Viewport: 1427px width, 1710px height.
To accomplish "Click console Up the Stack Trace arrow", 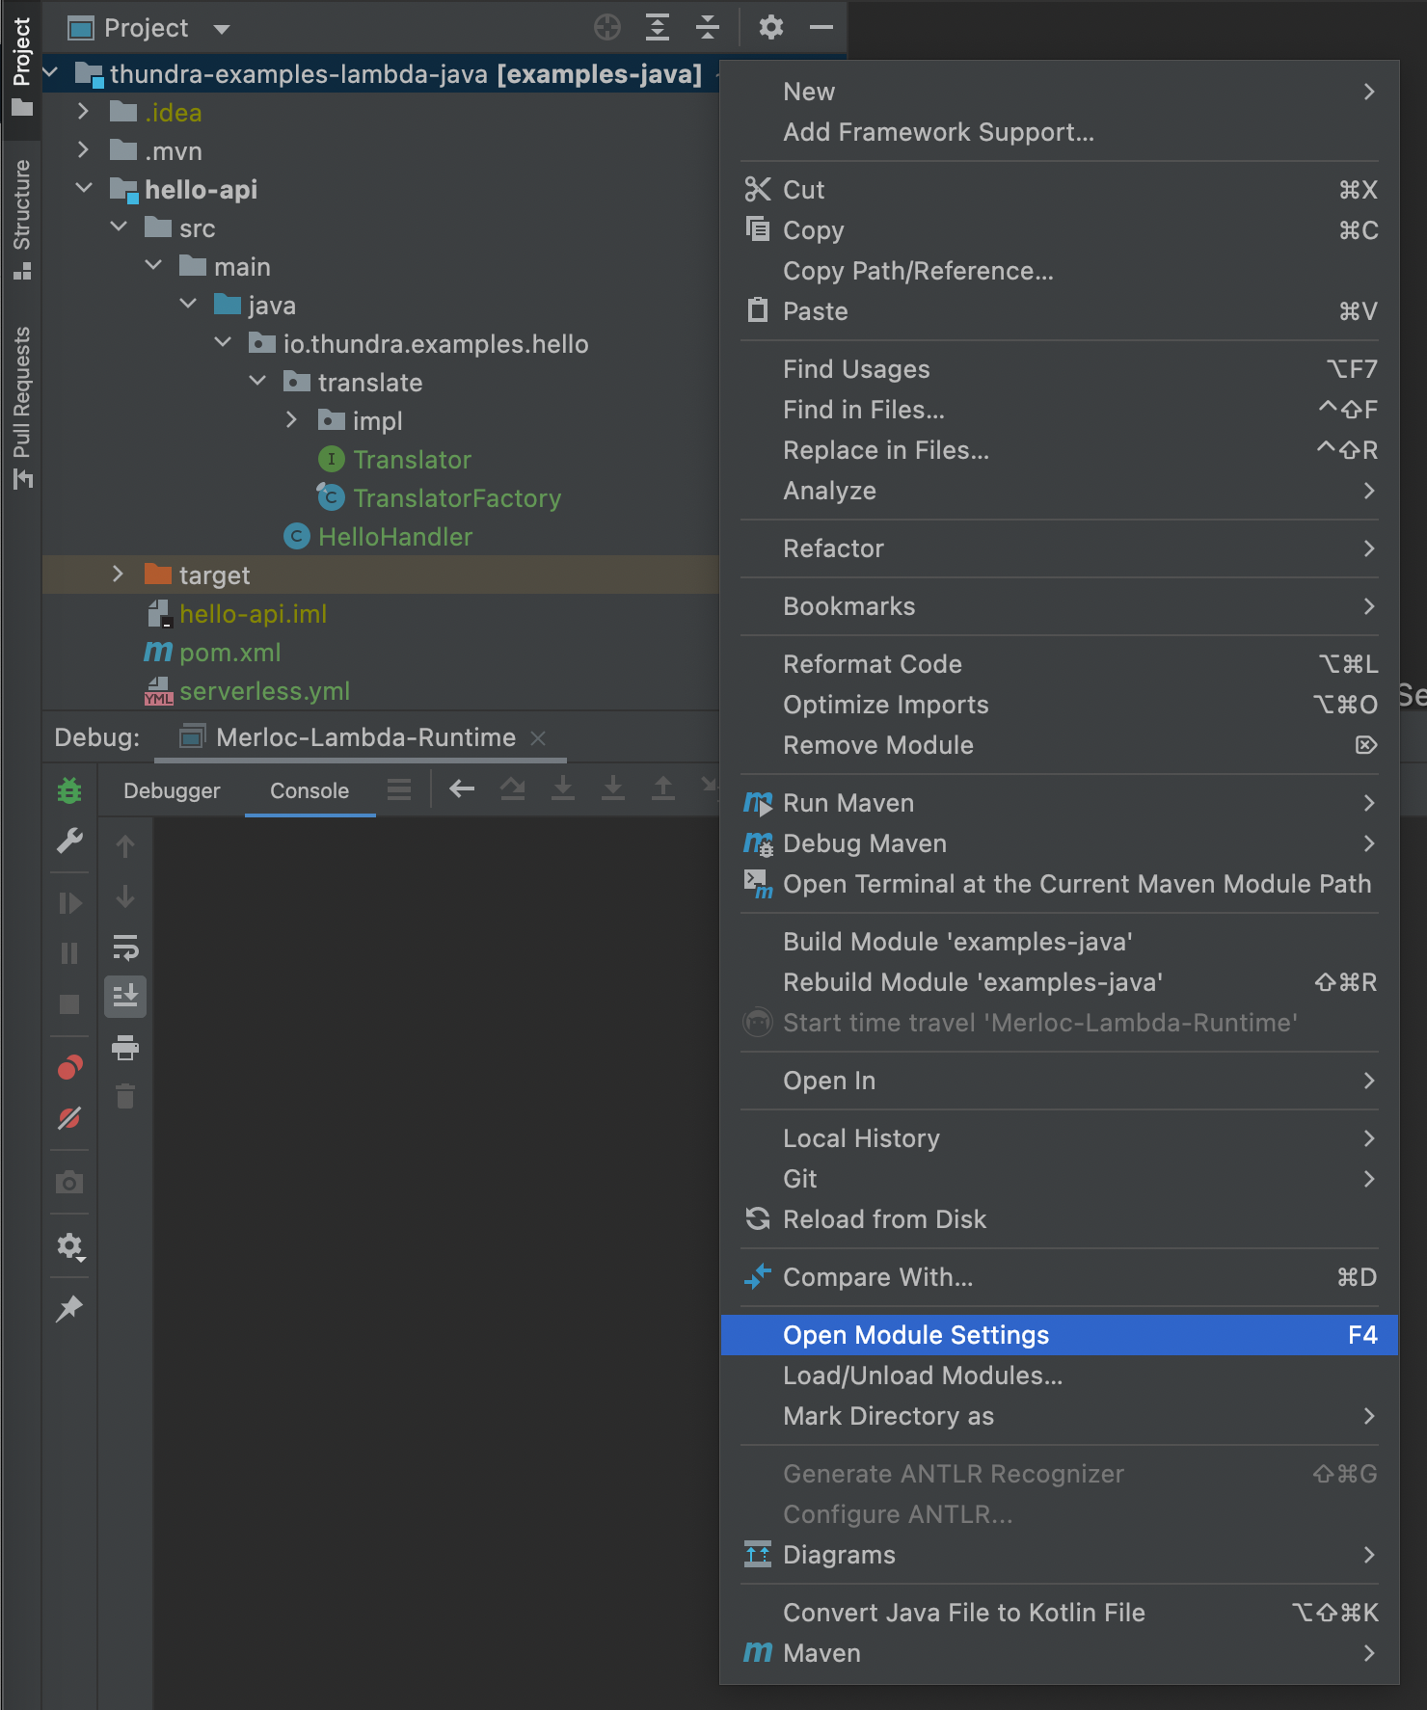I will click(x=125, y=846).
